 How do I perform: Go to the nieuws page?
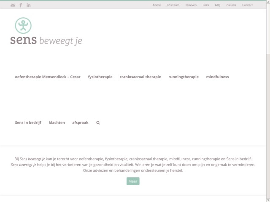[x=231, y=5]
